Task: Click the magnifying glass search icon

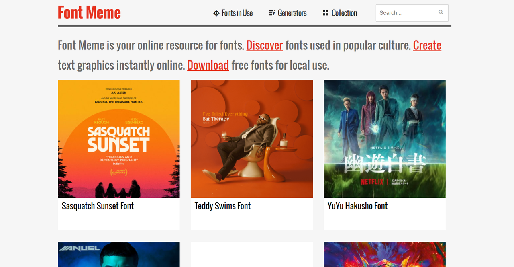Action: (x=441, y=12)
